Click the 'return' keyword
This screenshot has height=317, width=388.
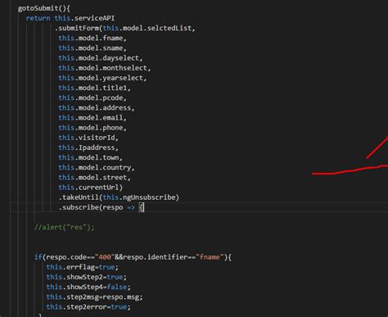[38, 18]
